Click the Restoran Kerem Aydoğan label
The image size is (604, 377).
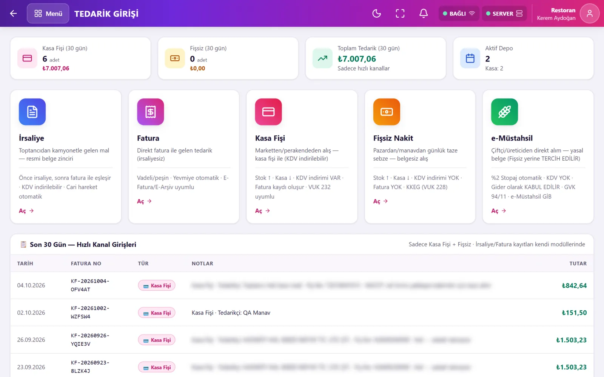point(556,14)
